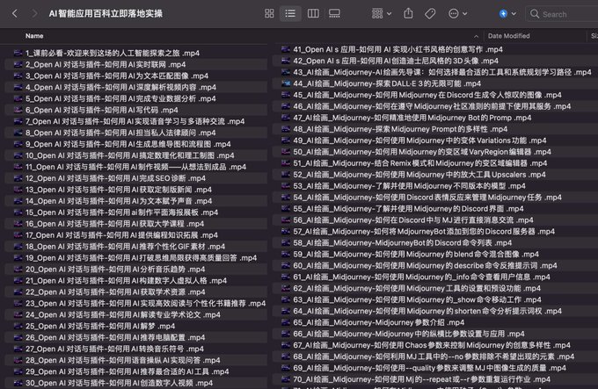Switch to list view
598x389 pixels.
(x=290, y=14)
